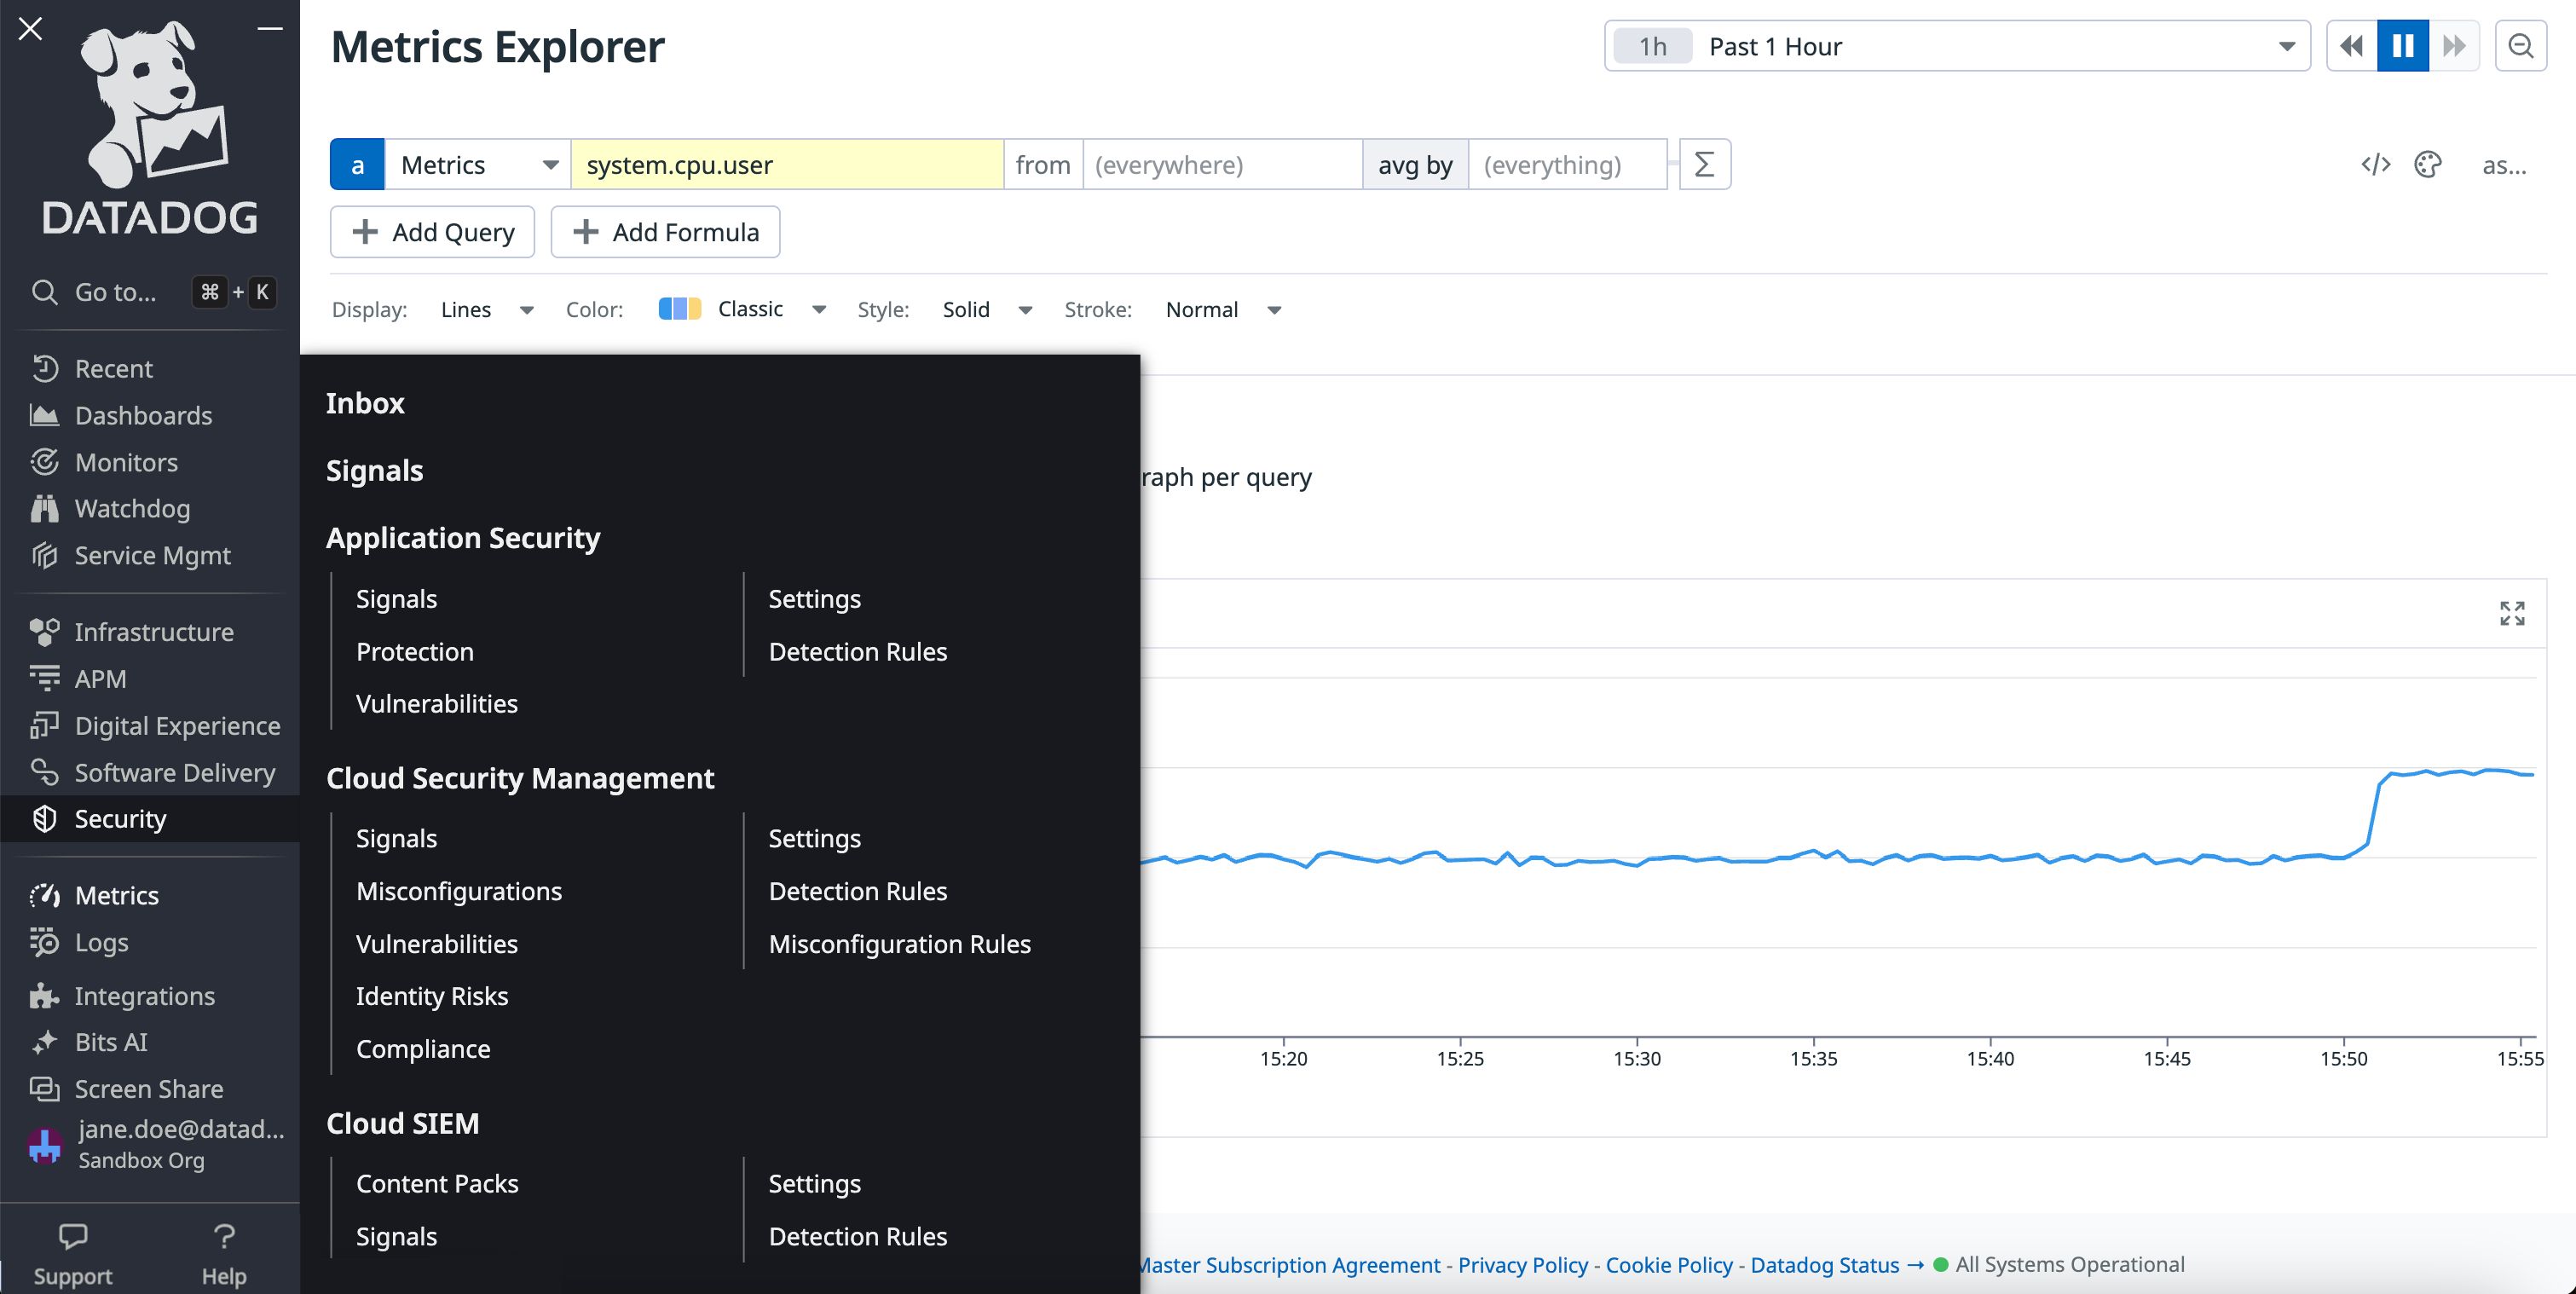Click the sigma aggregation icon on the query

coord(1704,164)
